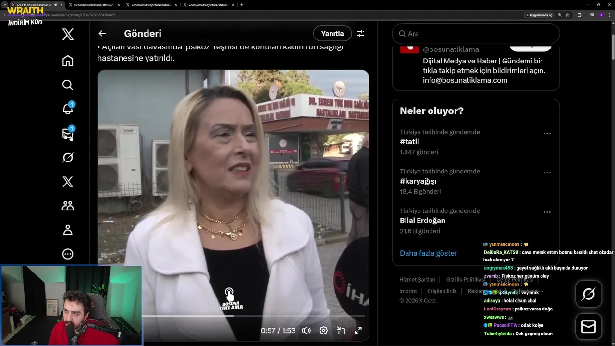Image resolution: width=615 pixels, height=346 pixels.
Task: Mute the video with the speaker icon
Action: click(306, 331)
